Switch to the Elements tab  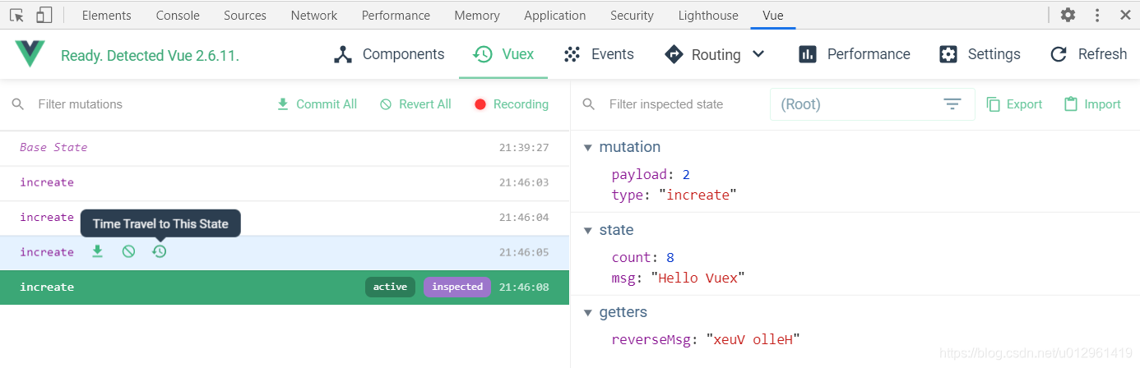[107, 16]
